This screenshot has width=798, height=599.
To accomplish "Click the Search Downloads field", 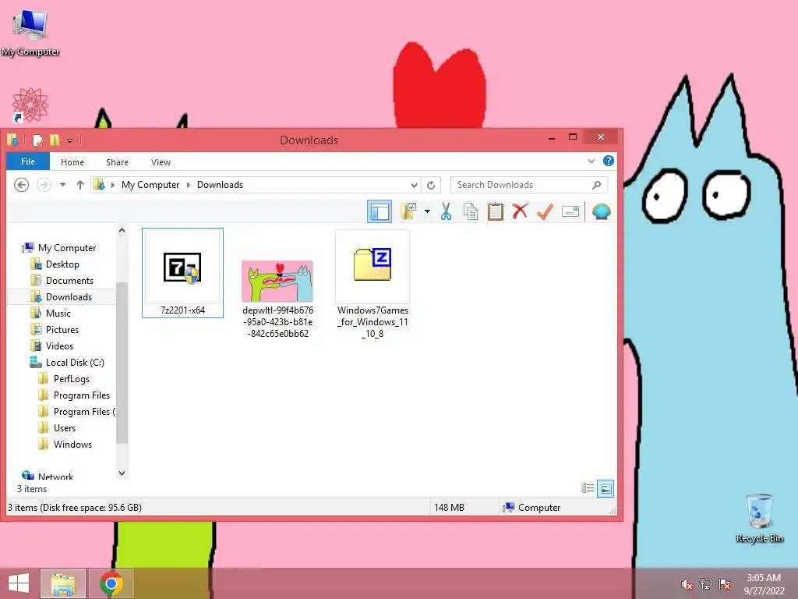I will coord(529,185).
